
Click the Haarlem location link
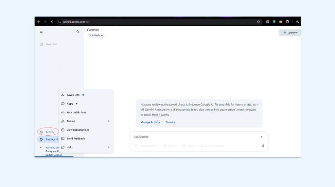(52, 148)
